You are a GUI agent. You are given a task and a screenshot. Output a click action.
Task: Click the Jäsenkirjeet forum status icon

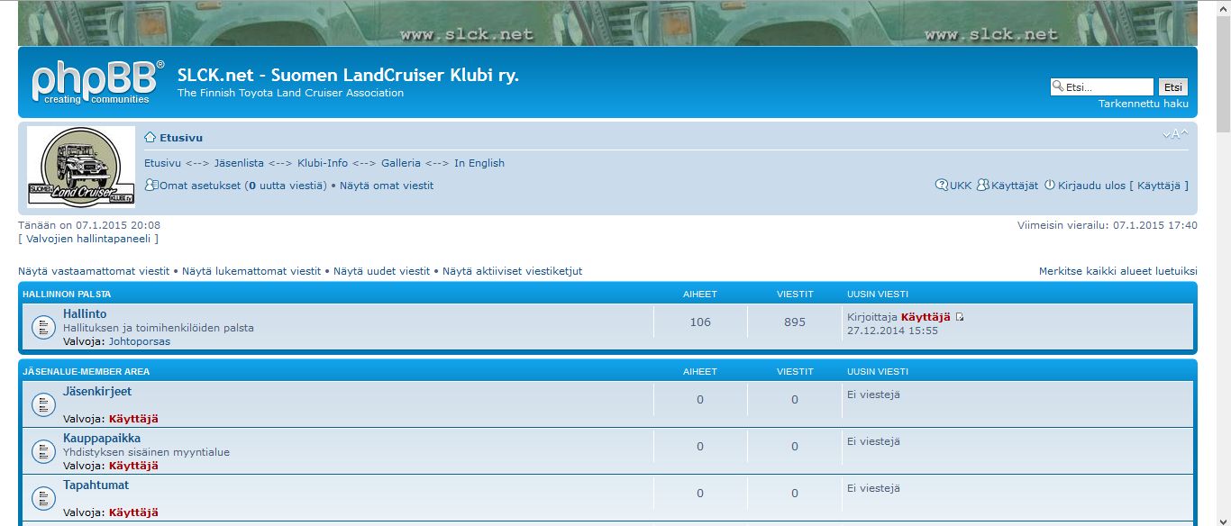point(43,404)
